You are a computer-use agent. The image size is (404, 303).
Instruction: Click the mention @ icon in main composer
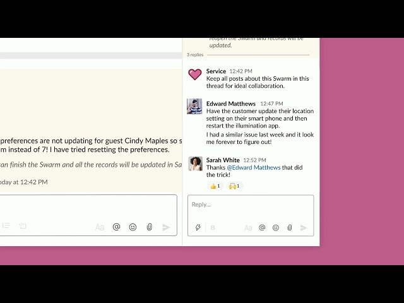click(116, 227)
